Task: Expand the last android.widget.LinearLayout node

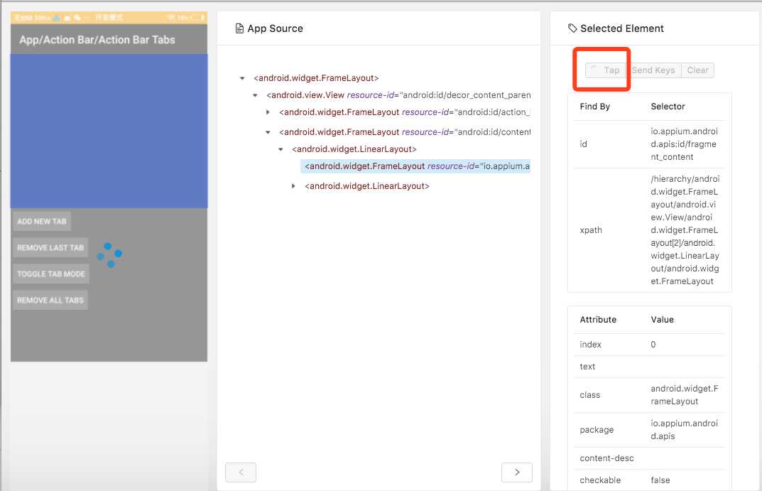Action: click(293, 186)
